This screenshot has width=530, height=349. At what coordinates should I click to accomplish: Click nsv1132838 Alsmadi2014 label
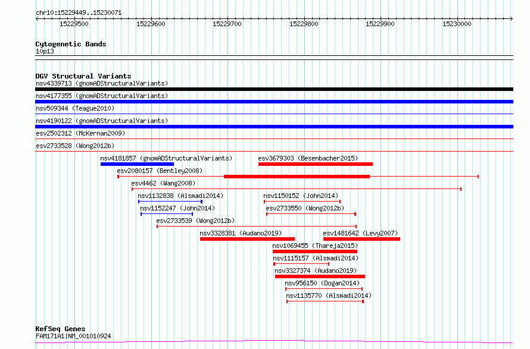tap(180, 196)
